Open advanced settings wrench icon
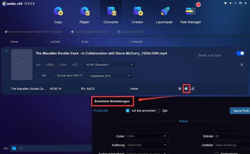This screenshot has width=250, height=154. coord(186,89)
